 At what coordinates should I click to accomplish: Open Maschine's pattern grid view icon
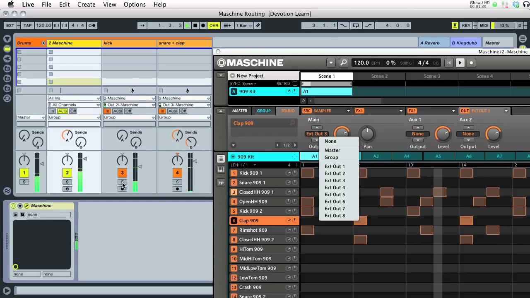[x=221, y=159]
